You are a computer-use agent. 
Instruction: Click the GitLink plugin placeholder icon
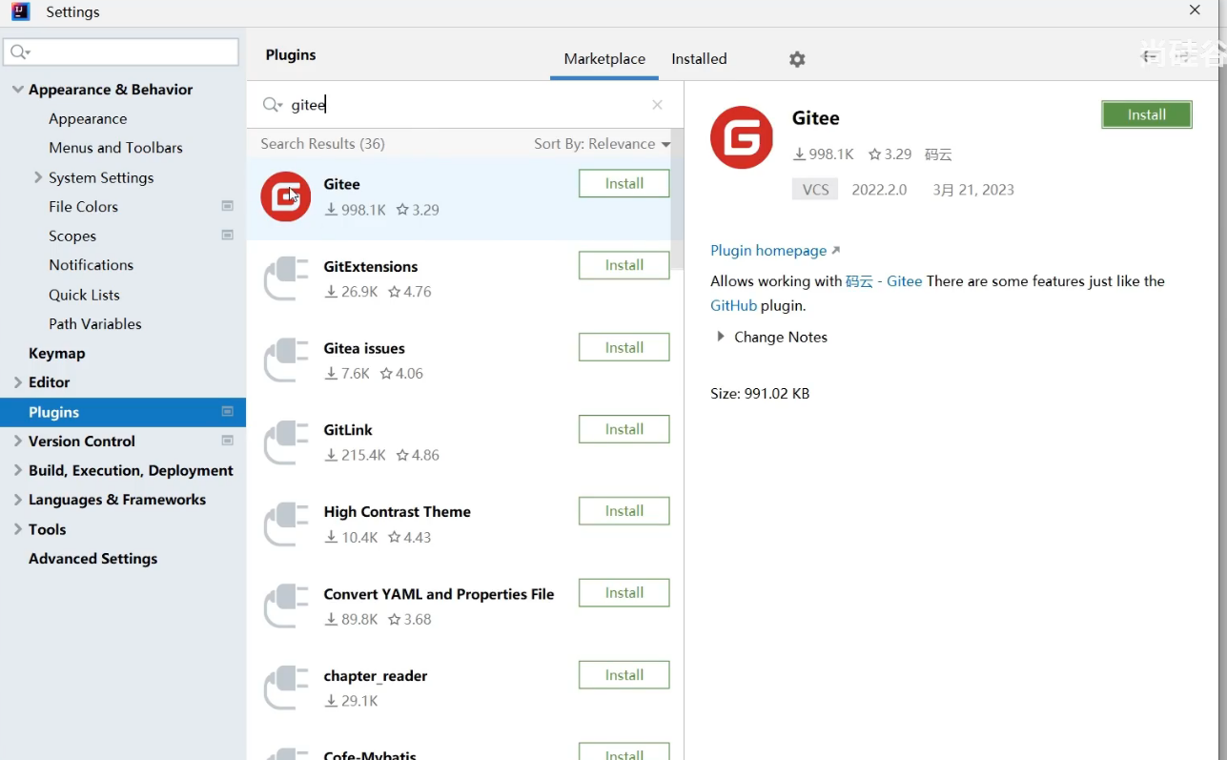(286, 442)
